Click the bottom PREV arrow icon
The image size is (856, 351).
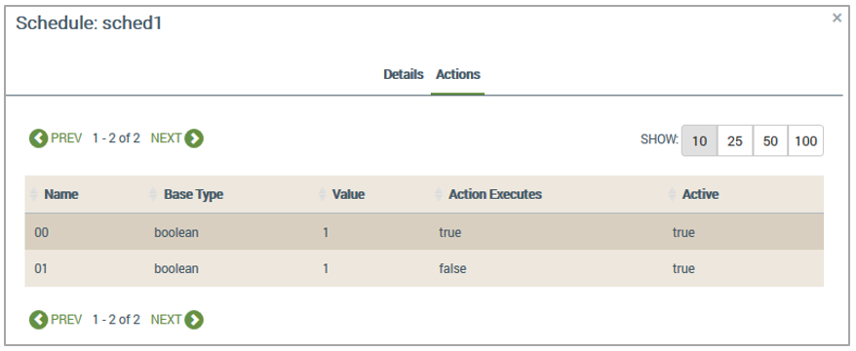pos(38,320)
